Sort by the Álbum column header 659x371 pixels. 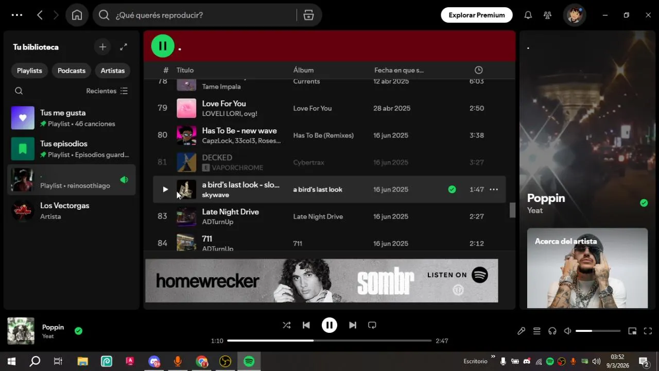tap(303, 70)
